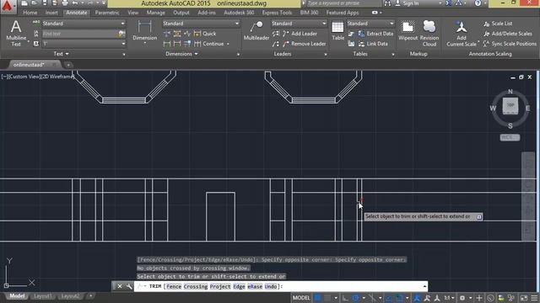Open the Dimension tool
Image resolution: width=540 pixels, height=303 pixels.
[x=144, y=31]
